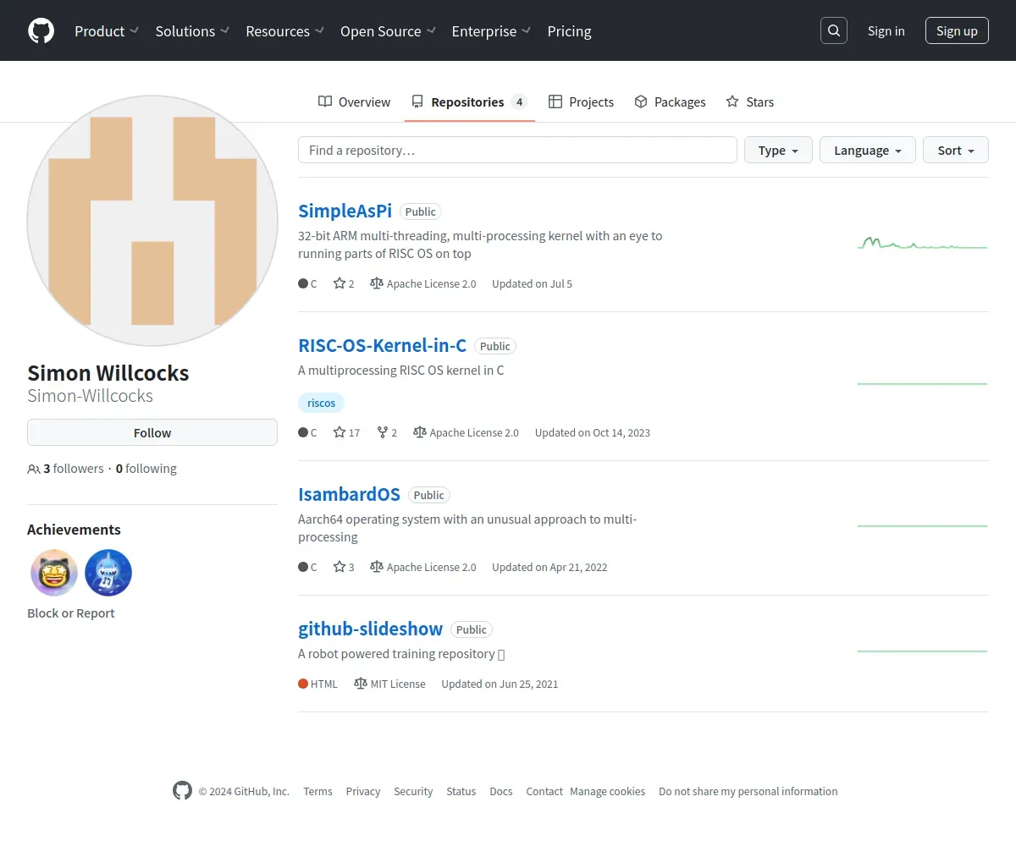Click footer Contact link
Image resolution: width=1016 pixels, height=846 pixels.
(544, 791)
